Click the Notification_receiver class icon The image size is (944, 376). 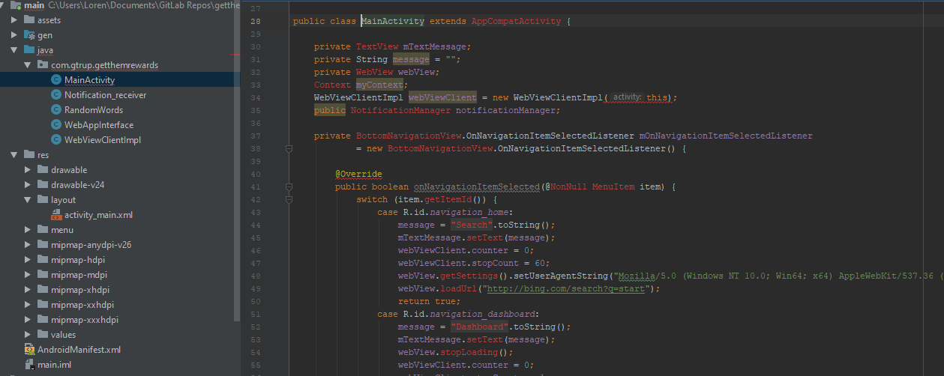coord(56,95)
